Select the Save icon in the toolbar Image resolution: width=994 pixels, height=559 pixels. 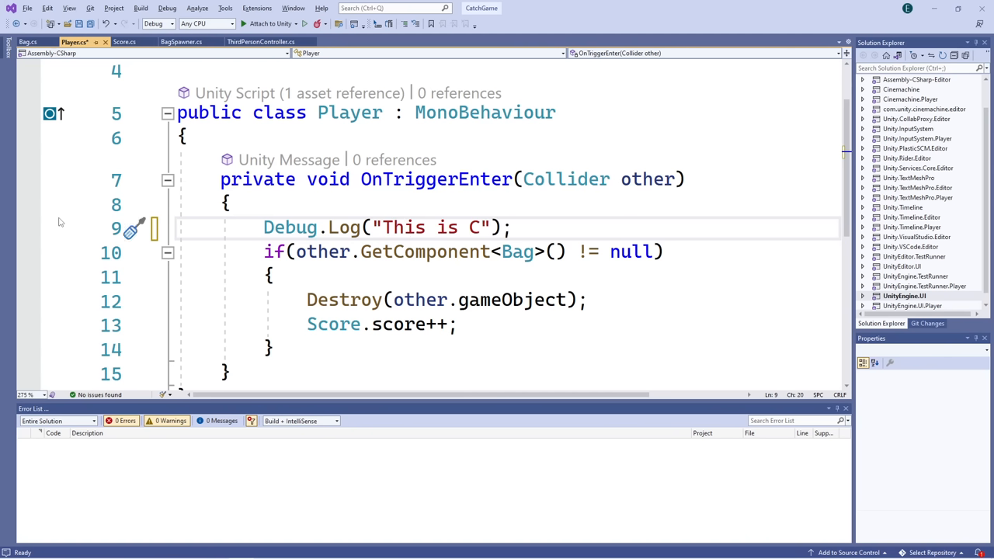click(78, 23)
